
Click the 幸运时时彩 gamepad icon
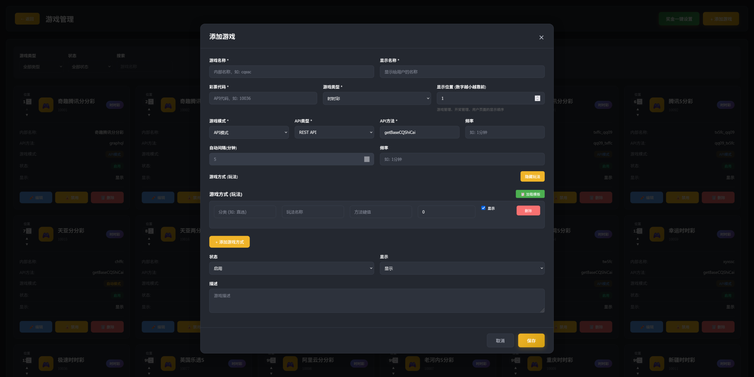[657, 234]
